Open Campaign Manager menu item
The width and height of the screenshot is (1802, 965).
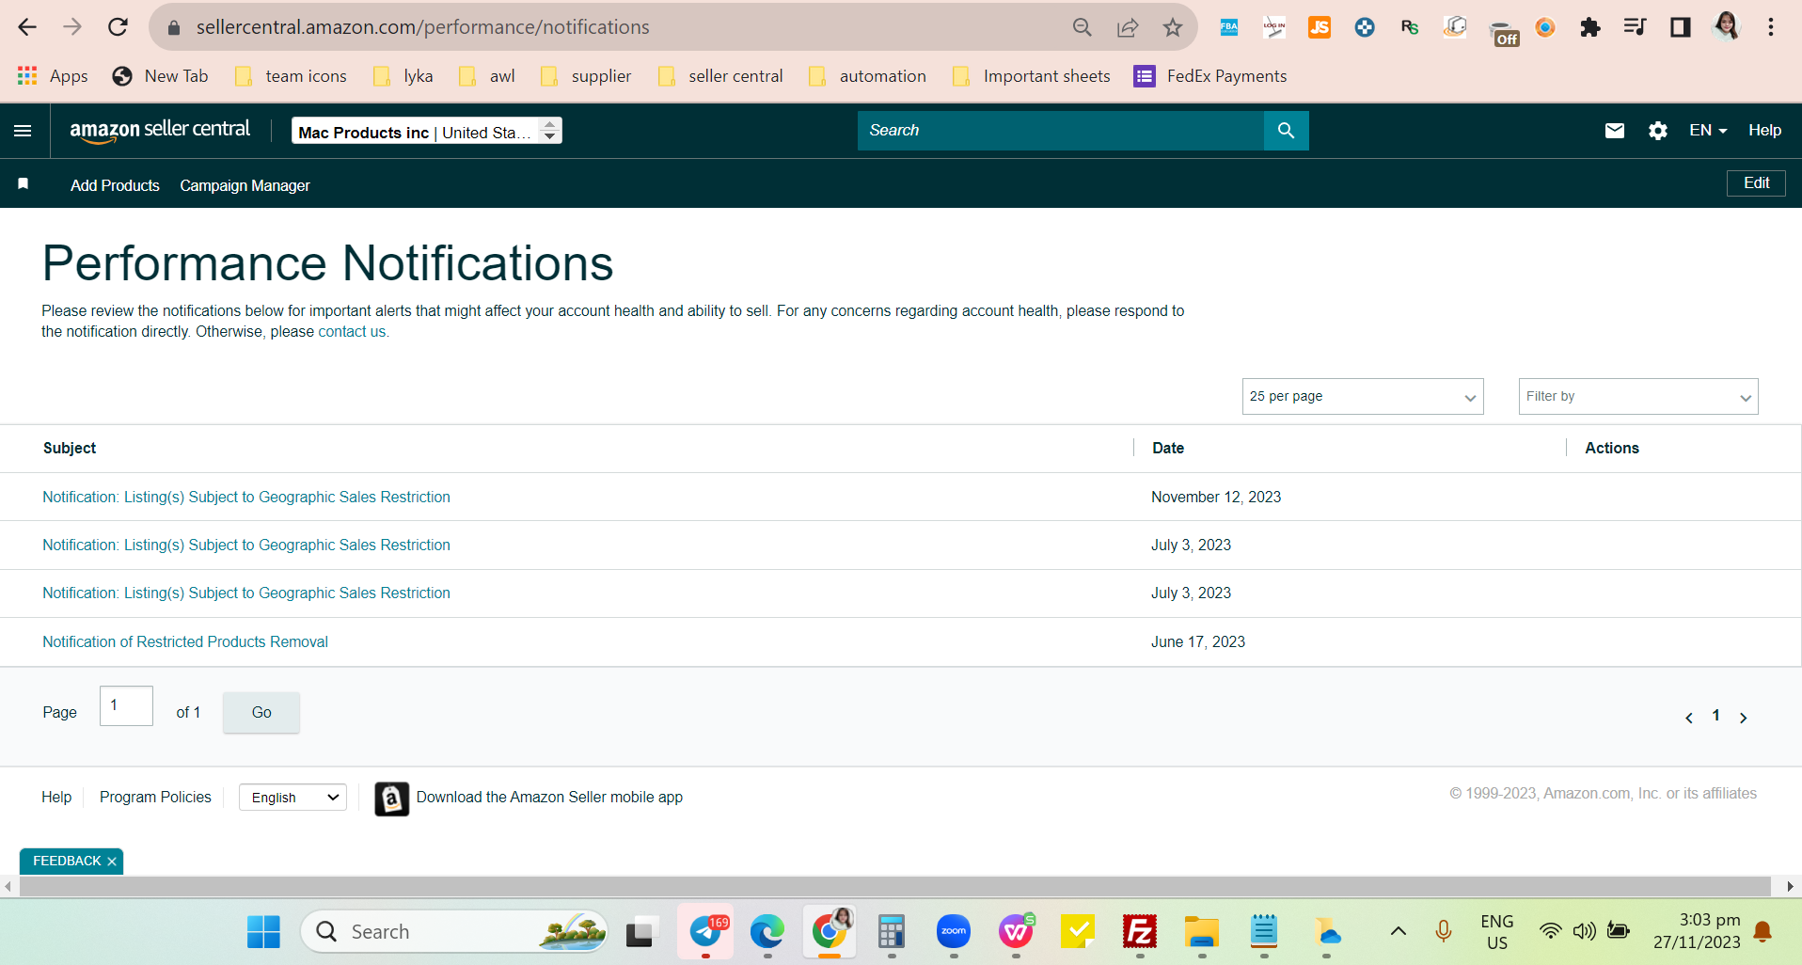click(x=245, y=185)
